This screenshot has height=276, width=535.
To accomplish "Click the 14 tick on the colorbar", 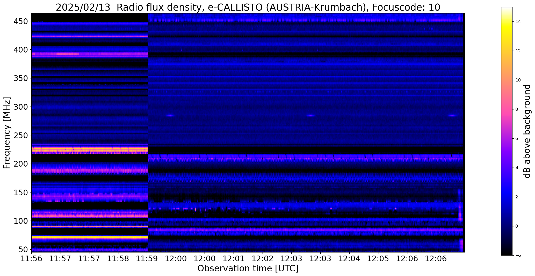I will (x=518, y=22).
